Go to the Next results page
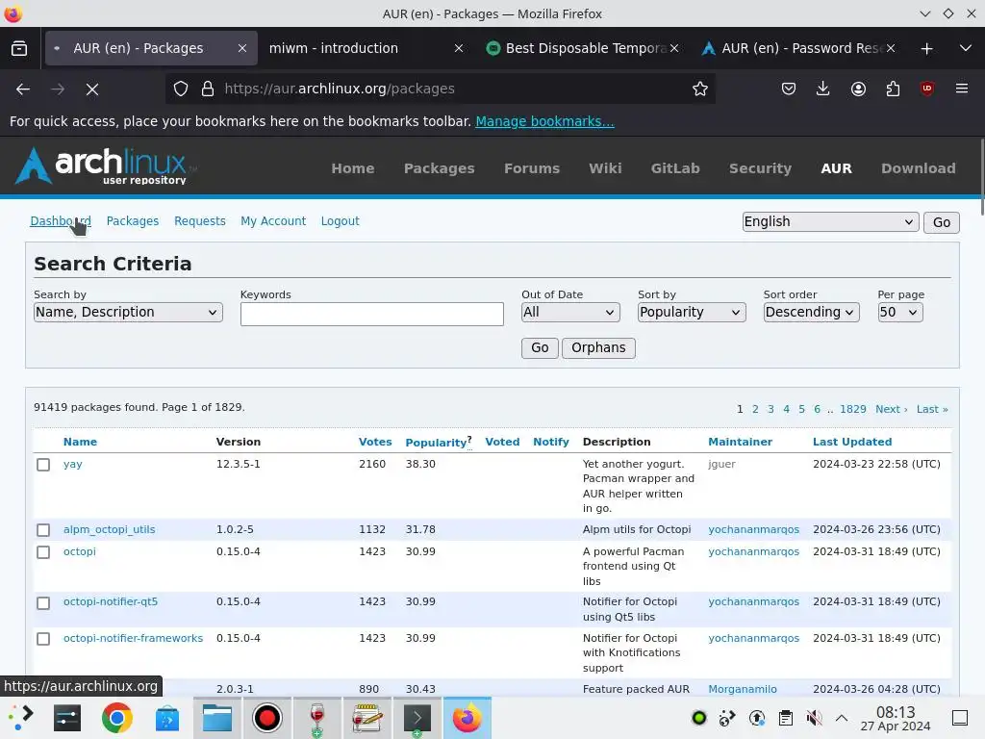This screenshot has height=739, width=985. tap(891, 409)
